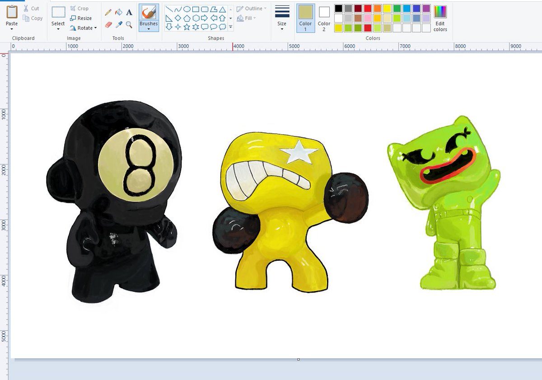Select the Color picker eyedropper tool
542x380 pixels.
pos(118,24)
